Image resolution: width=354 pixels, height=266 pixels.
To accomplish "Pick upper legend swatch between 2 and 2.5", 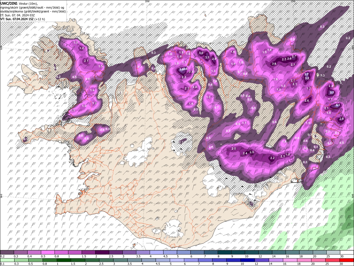I will pyautogui.click(x=102, y=252).
